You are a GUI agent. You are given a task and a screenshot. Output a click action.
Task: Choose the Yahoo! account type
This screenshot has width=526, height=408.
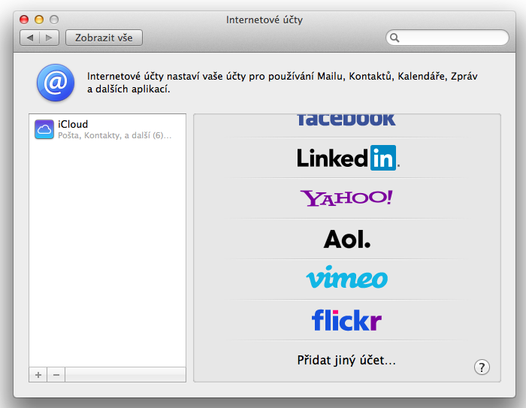[x=346, y=198]
